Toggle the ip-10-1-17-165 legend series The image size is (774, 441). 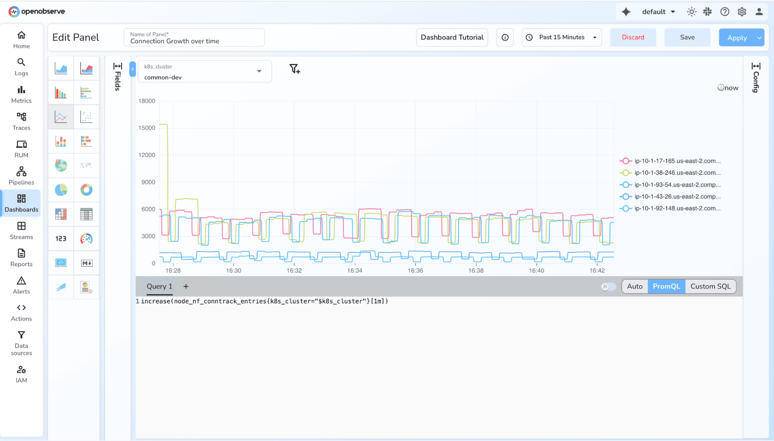point(677,161)
